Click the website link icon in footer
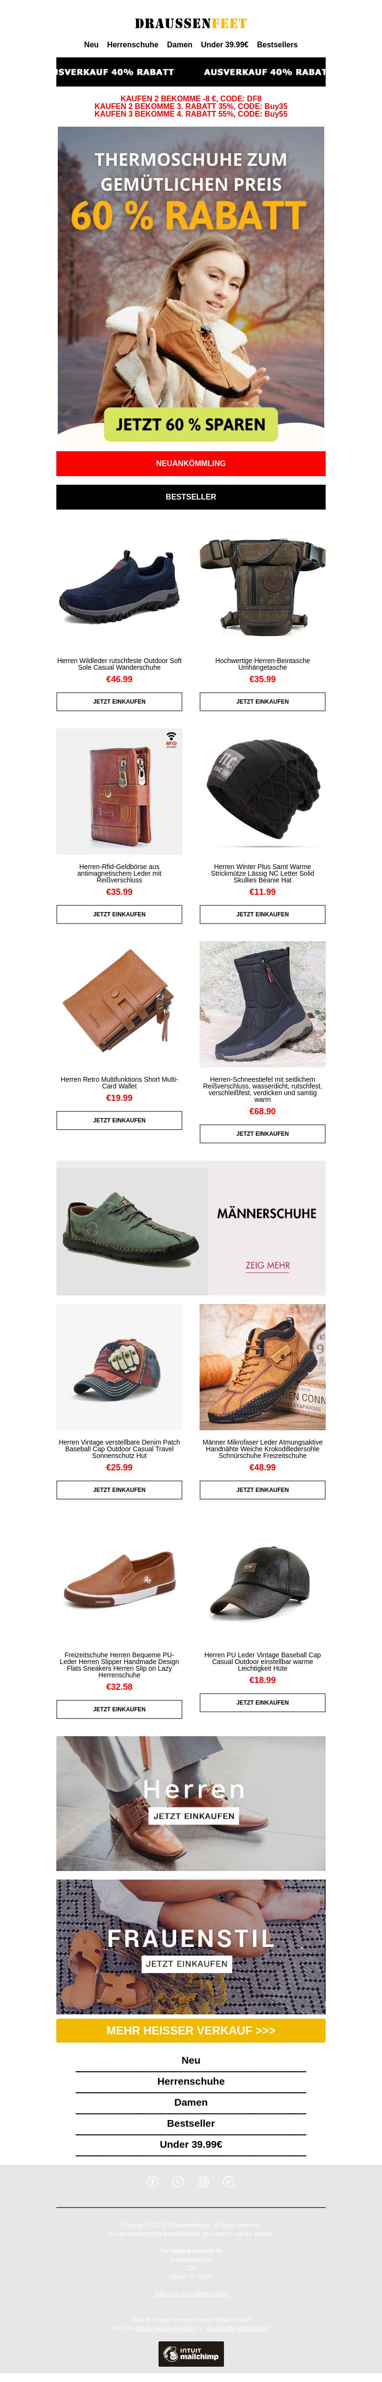Viewport: 382px width, 2382px height. pos(229,2181)
